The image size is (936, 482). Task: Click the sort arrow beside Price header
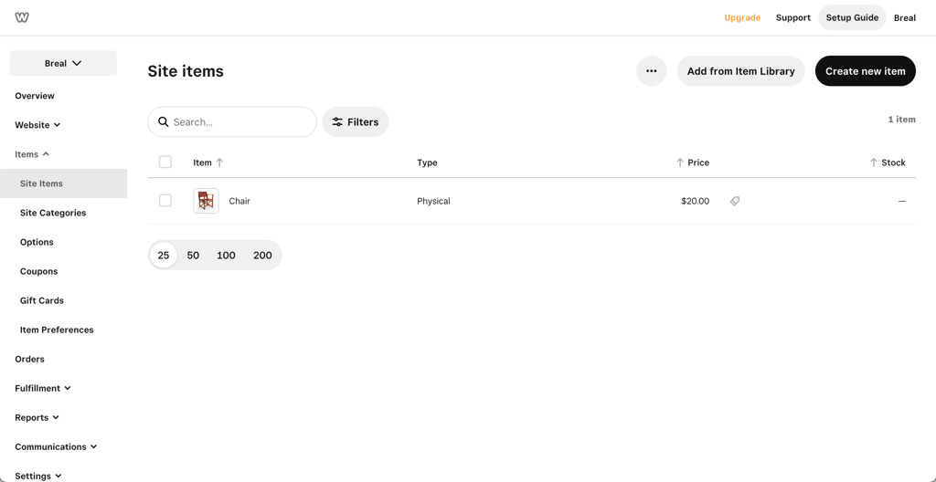679,162
